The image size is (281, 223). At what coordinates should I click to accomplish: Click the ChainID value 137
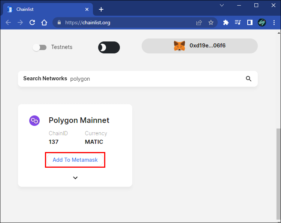click(x=54, y=142)
